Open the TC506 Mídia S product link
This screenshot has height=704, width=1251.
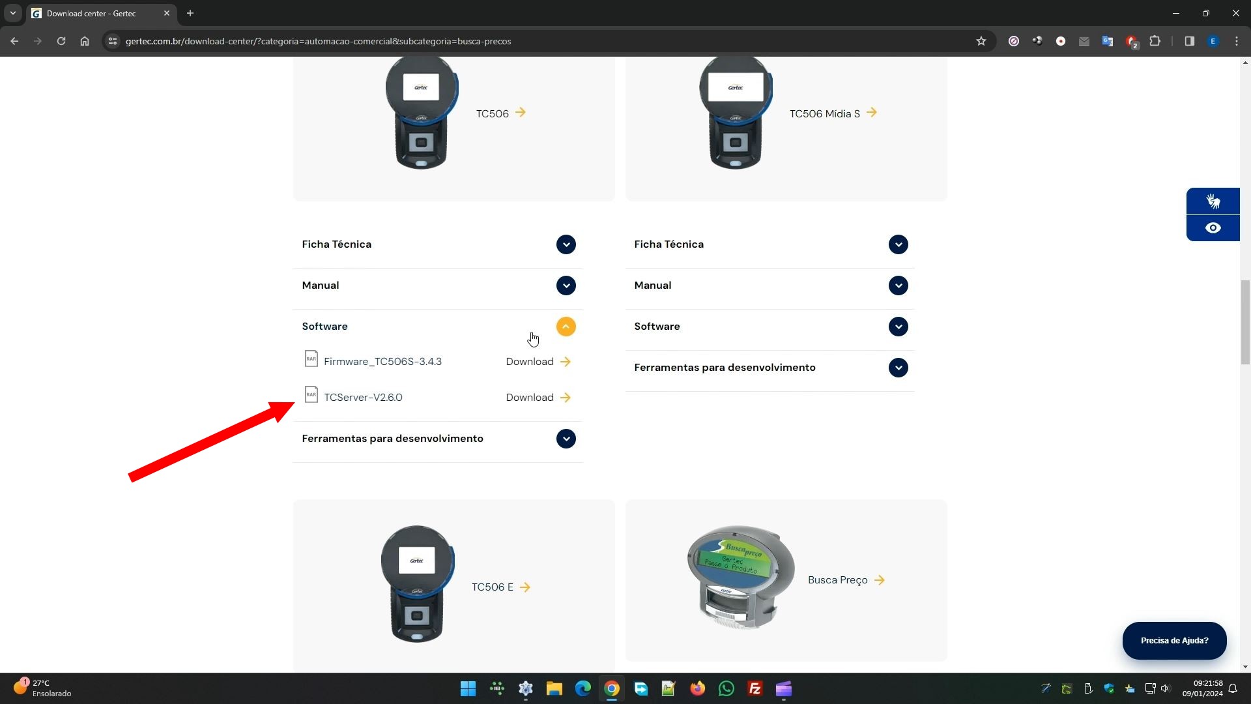[833, 113]
